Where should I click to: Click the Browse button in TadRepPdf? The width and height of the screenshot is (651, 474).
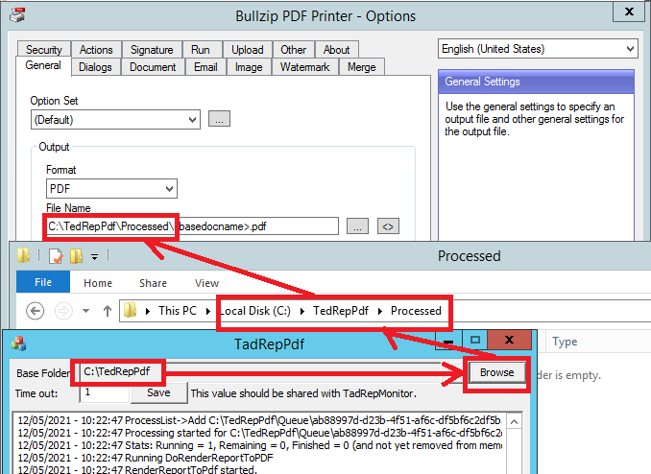(497, 372)
